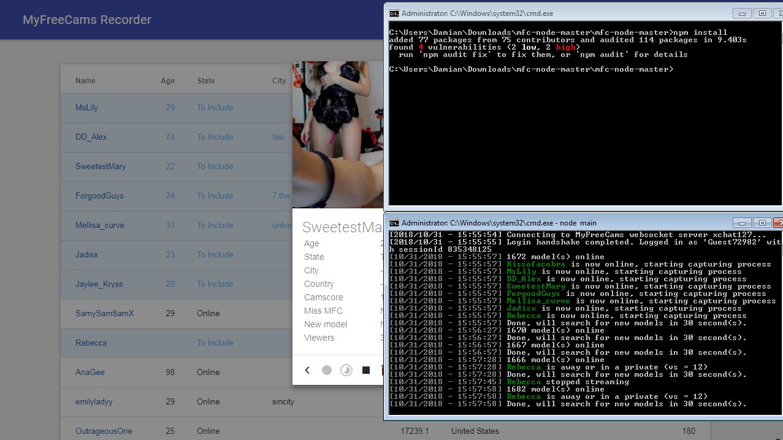The height and width of the screenshot is (440, 783).
Task: Sort table by Age column header
Action: coord(167,81)
